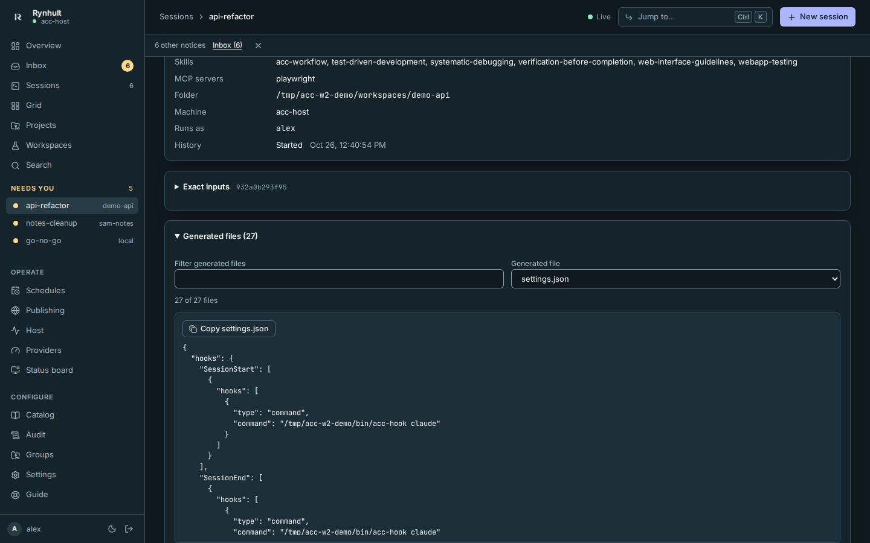Click the Settings gear icon
Screen dimensions: 870x543
click(16, 475)
